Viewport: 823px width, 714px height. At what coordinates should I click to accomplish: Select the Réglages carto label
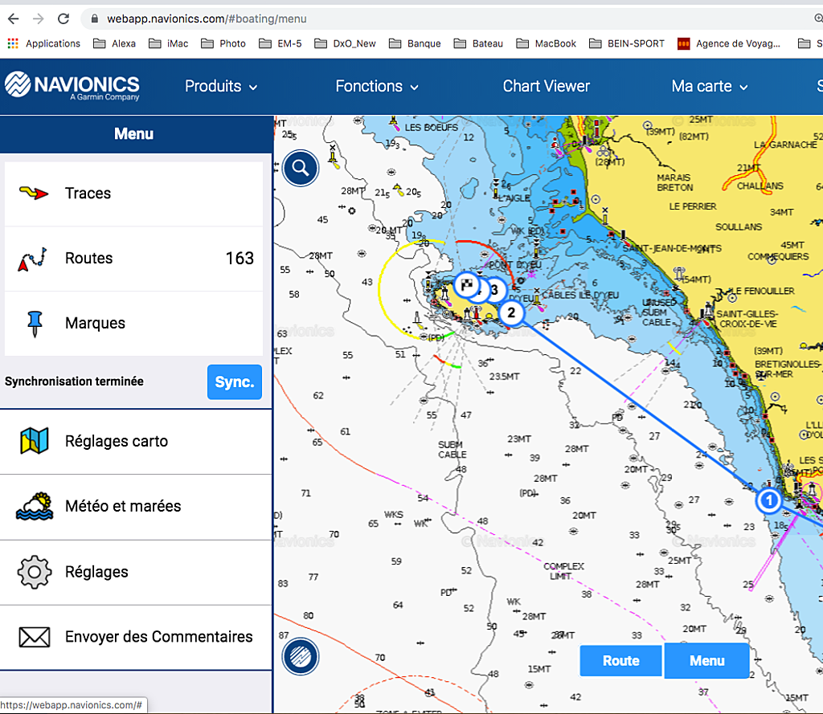click(x=117, y=441)
